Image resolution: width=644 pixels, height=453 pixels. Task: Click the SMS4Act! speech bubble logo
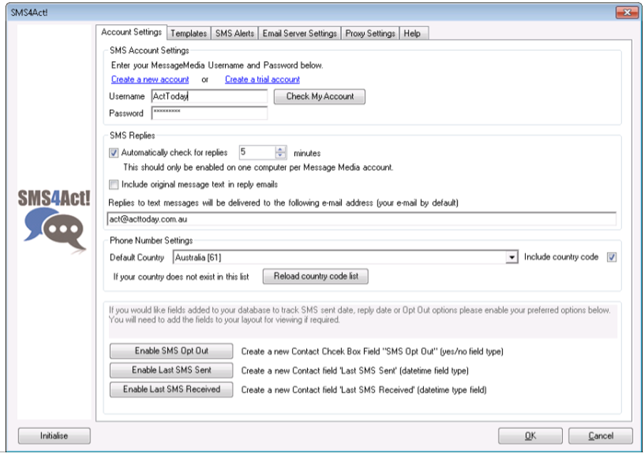tap(54, 221)
